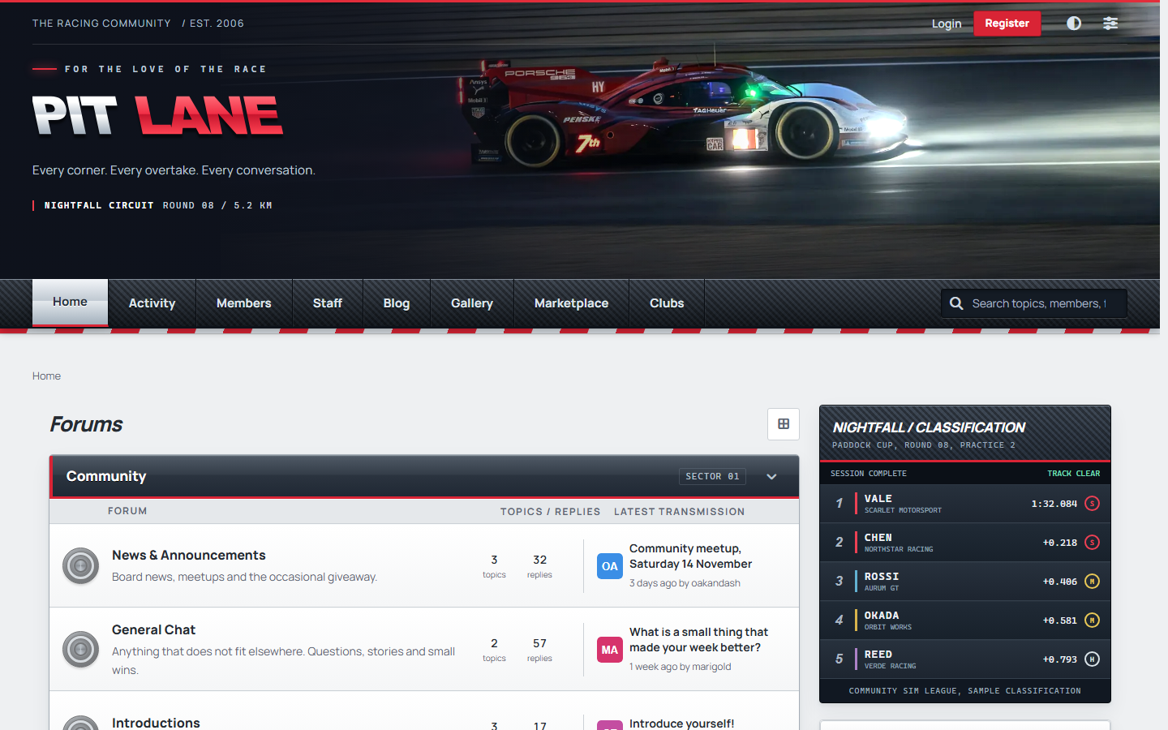Image resolution: width=1168 pixels, height=730 pixels.
Task: Open the Blog tab
Action: click(x=397, y=303)
